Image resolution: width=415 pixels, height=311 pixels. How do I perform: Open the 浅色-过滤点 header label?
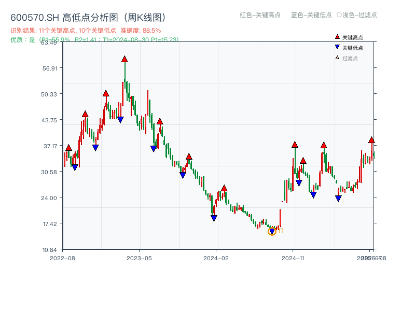tap(358, 16)
